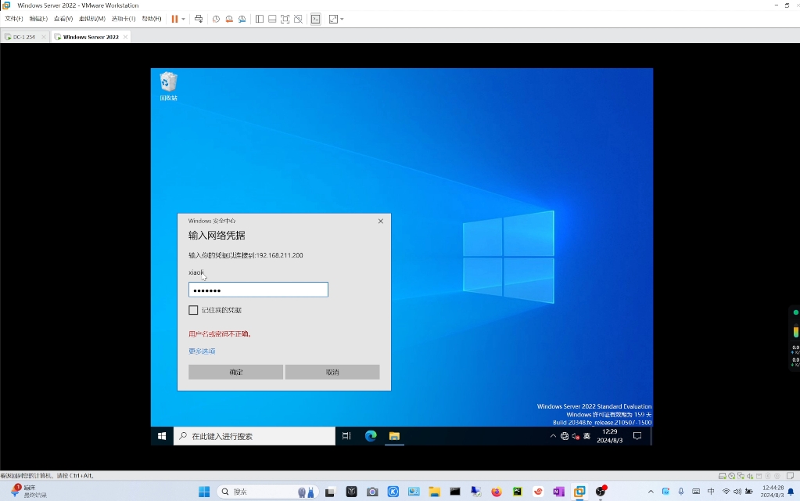This screenshot has height=501, width=800.
Task: Launch Microsoft Edge in the guest taskbar
Action: tap(371, 436)
